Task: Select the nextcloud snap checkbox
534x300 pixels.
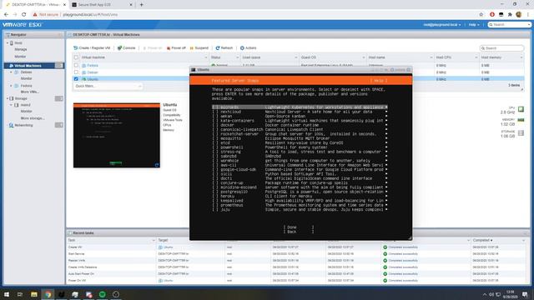Action: 215,112
